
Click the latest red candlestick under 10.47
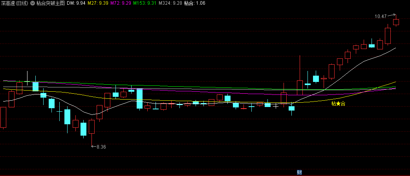(x=396, y=22)
